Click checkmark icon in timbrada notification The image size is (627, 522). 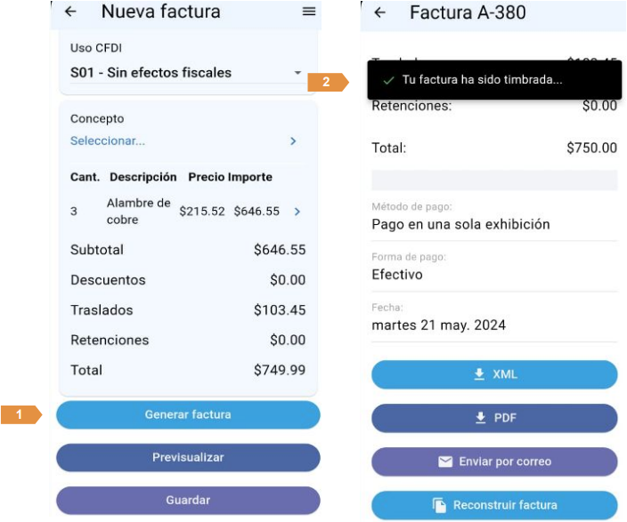(387, 80)
